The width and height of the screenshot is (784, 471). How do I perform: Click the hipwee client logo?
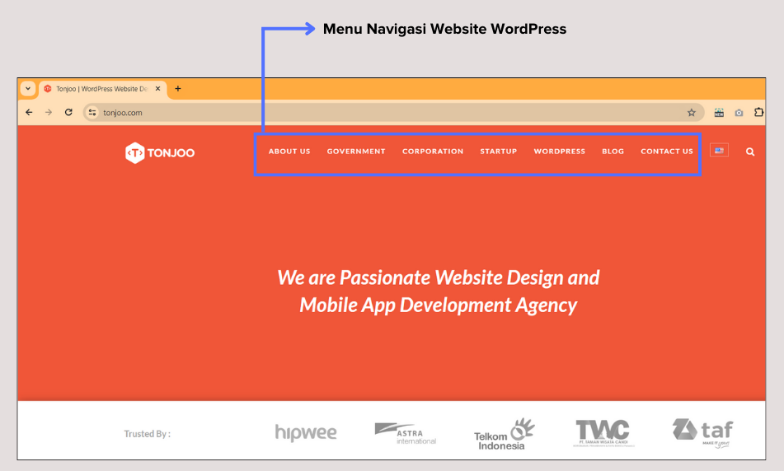306,432
